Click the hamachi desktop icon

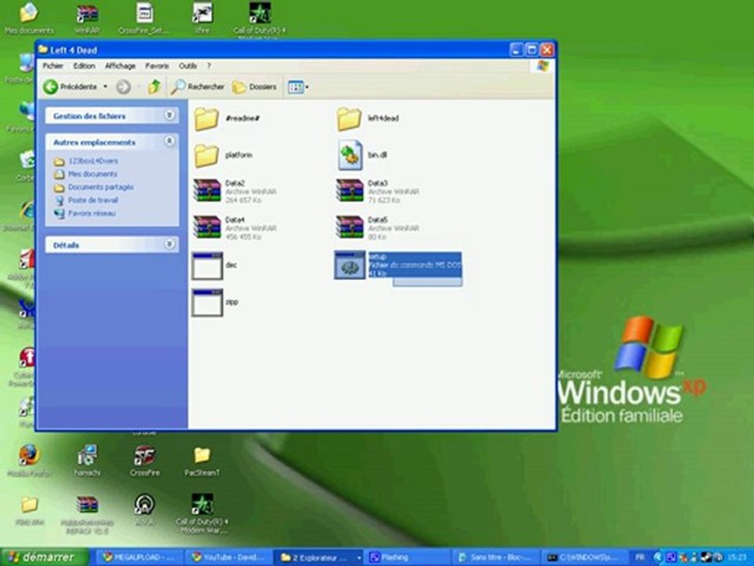pyautogui.click(x=87, y=461)
